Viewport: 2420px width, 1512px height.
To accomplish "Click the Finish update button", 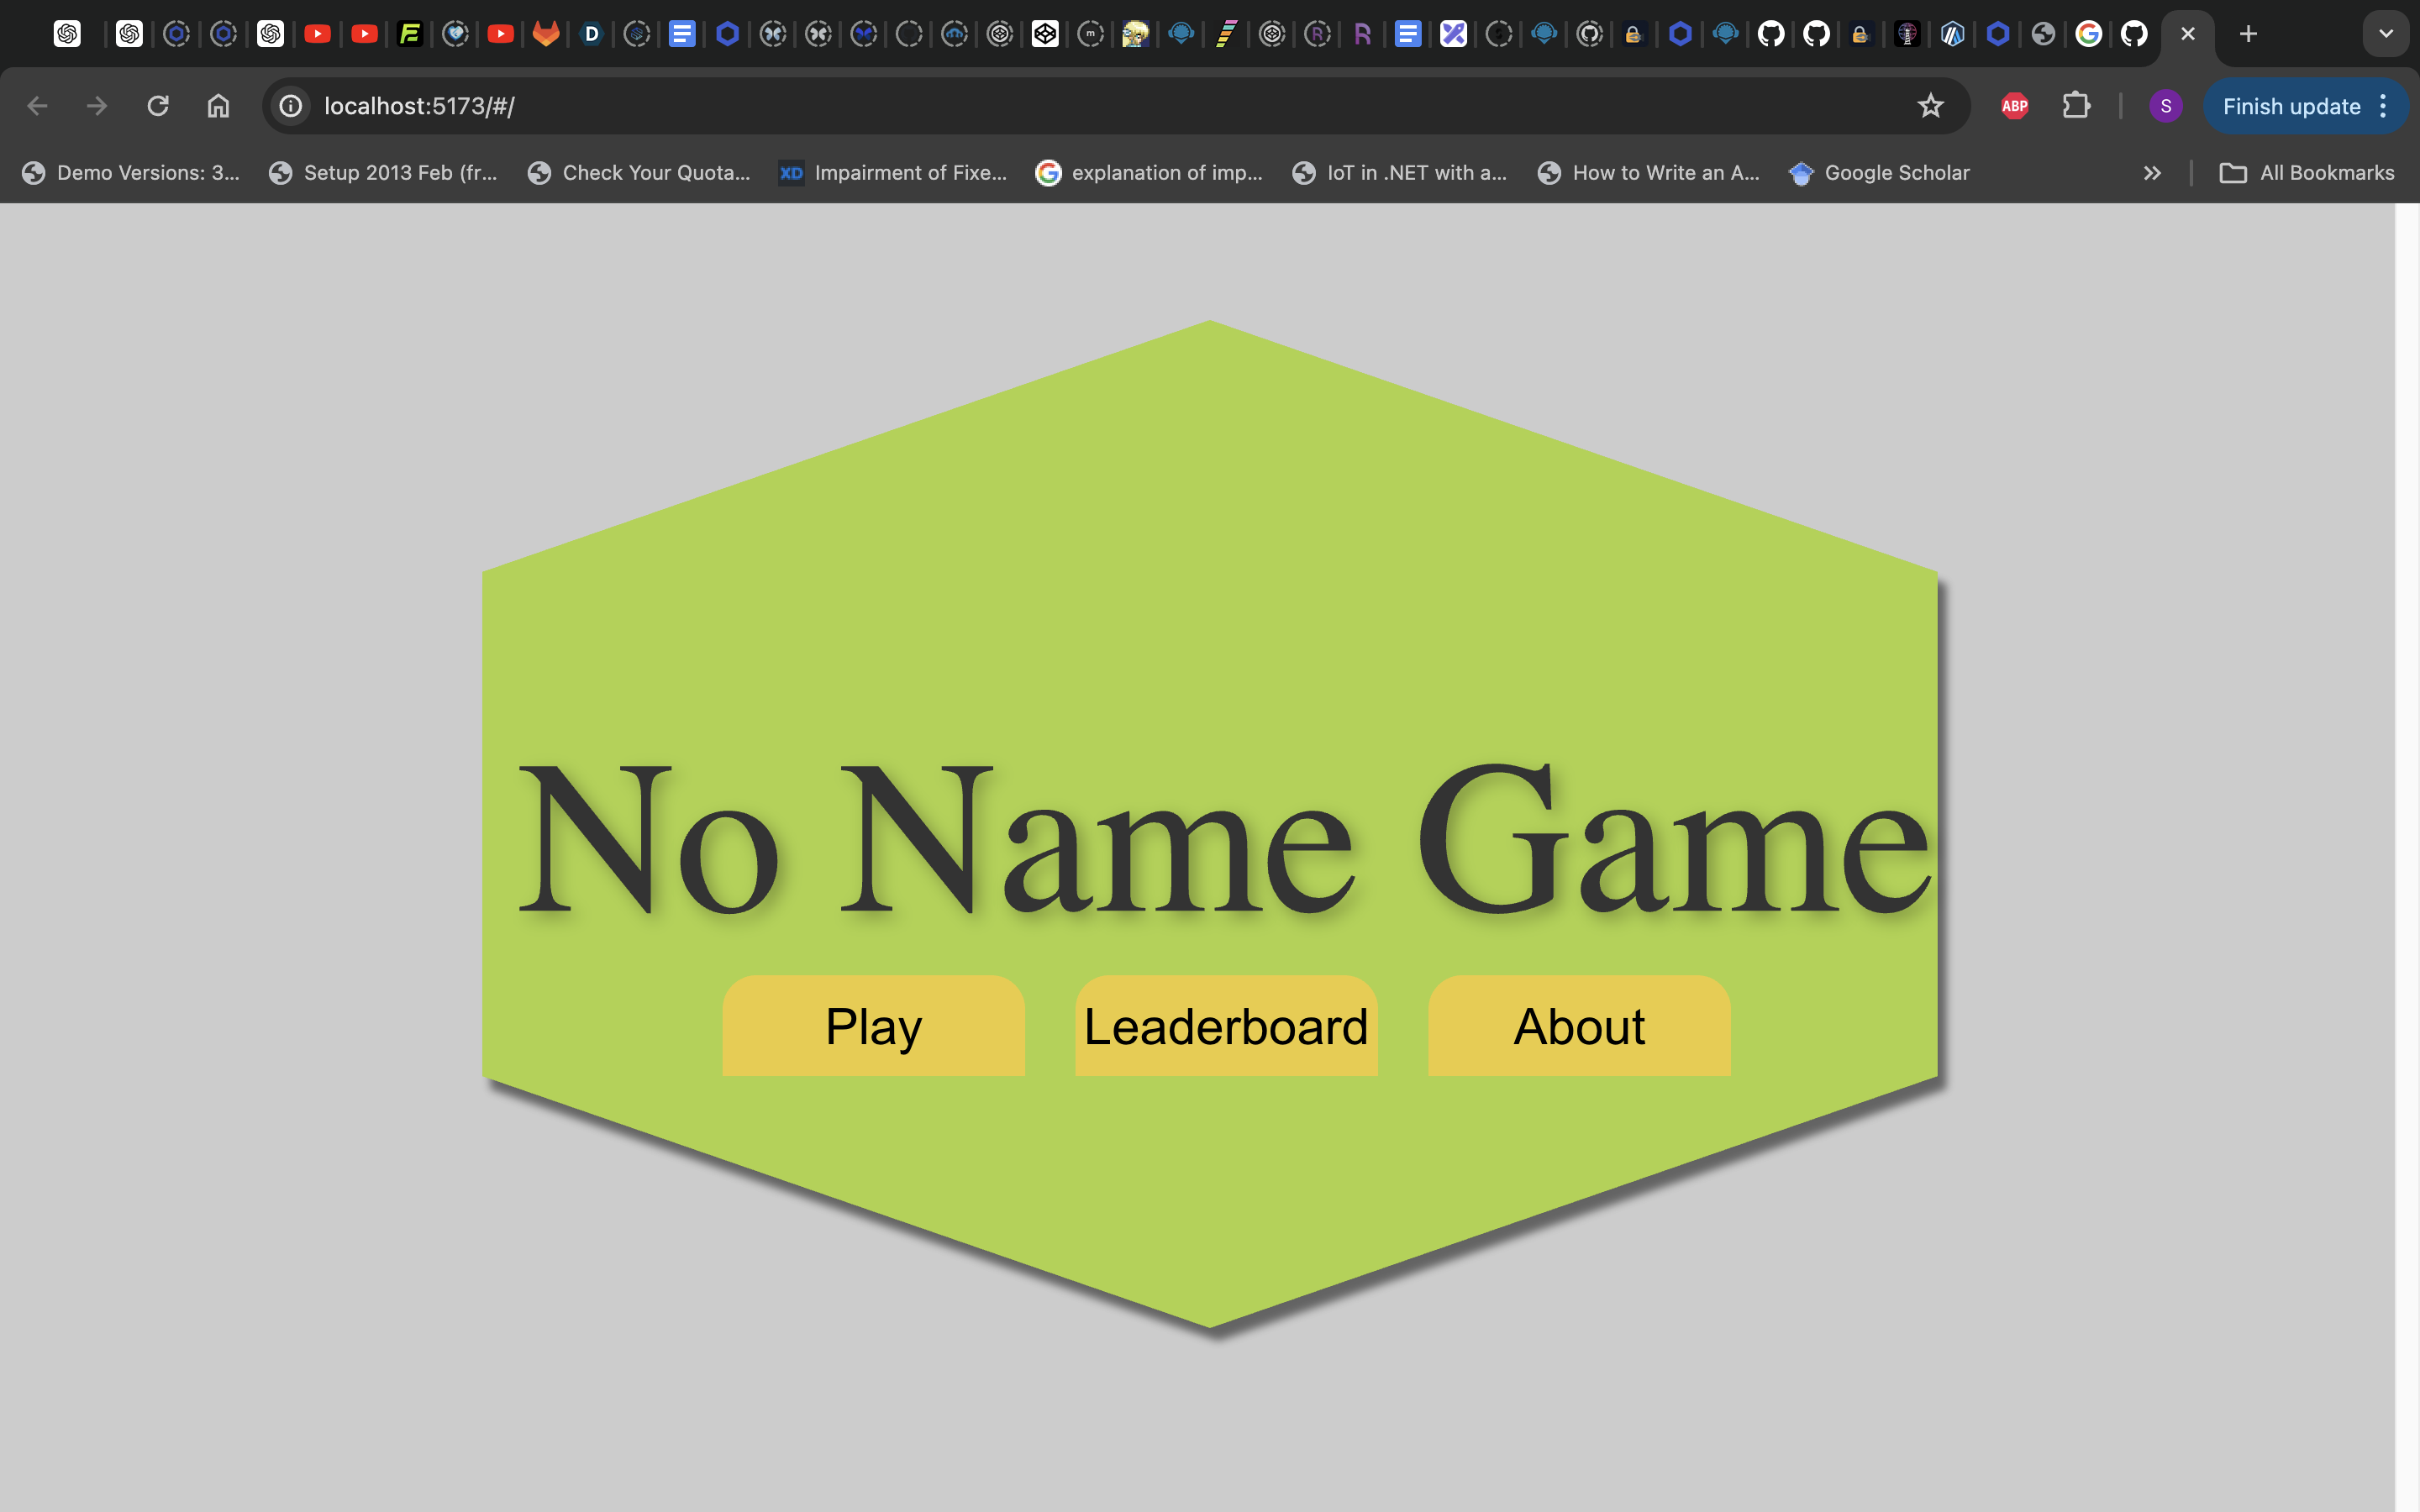I will [x=2291, y=106].
